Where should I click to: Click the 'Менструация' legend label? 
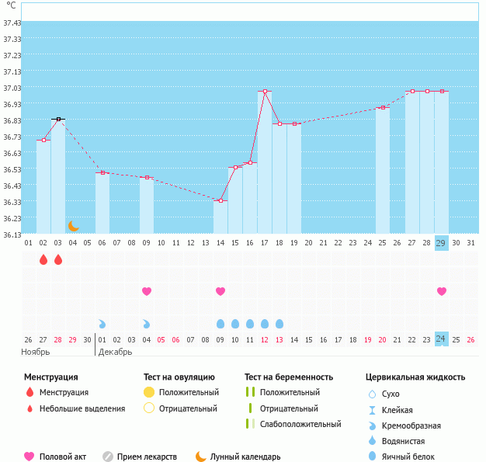(64, 393)
